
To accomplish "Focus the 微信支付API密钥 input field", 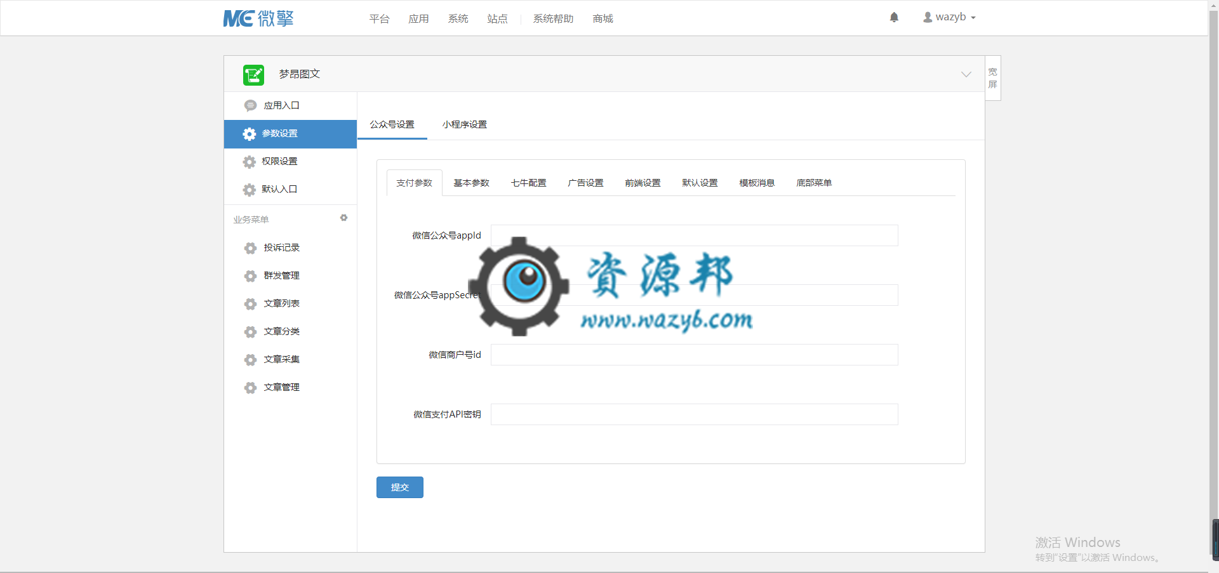I will [x=695, y=414].
